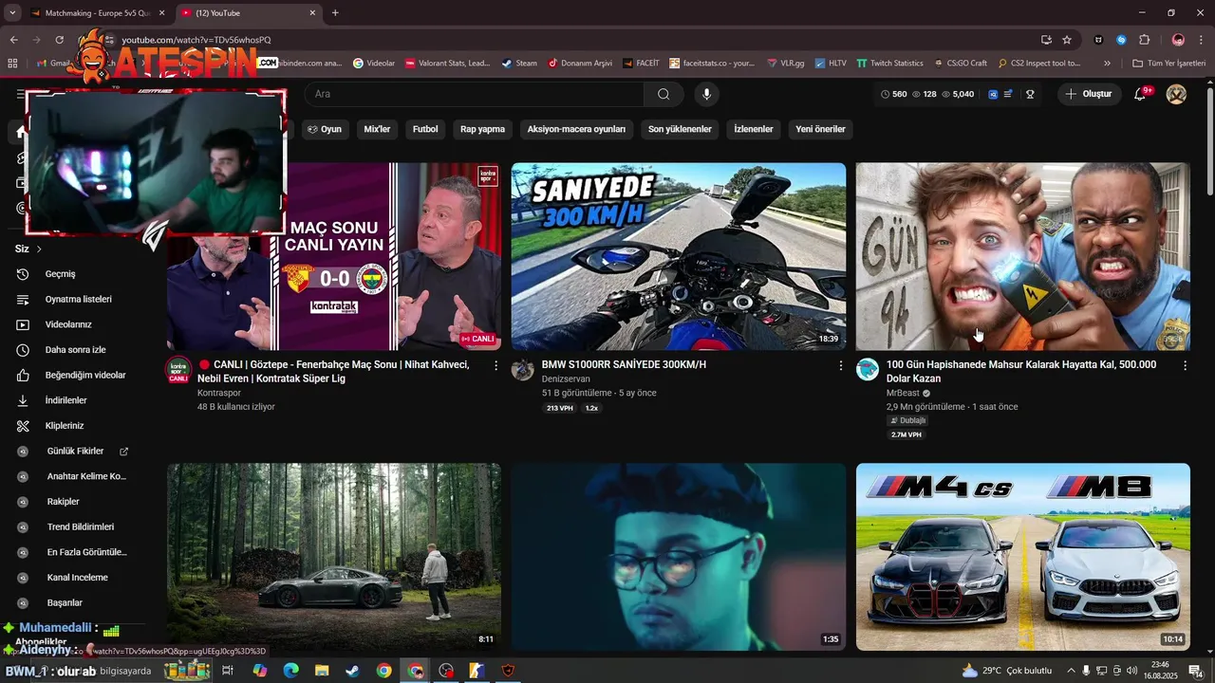The image size is (1215, 683).
Task: Click the MrBeast channel avatar
Action: click(x=868, y=369)
